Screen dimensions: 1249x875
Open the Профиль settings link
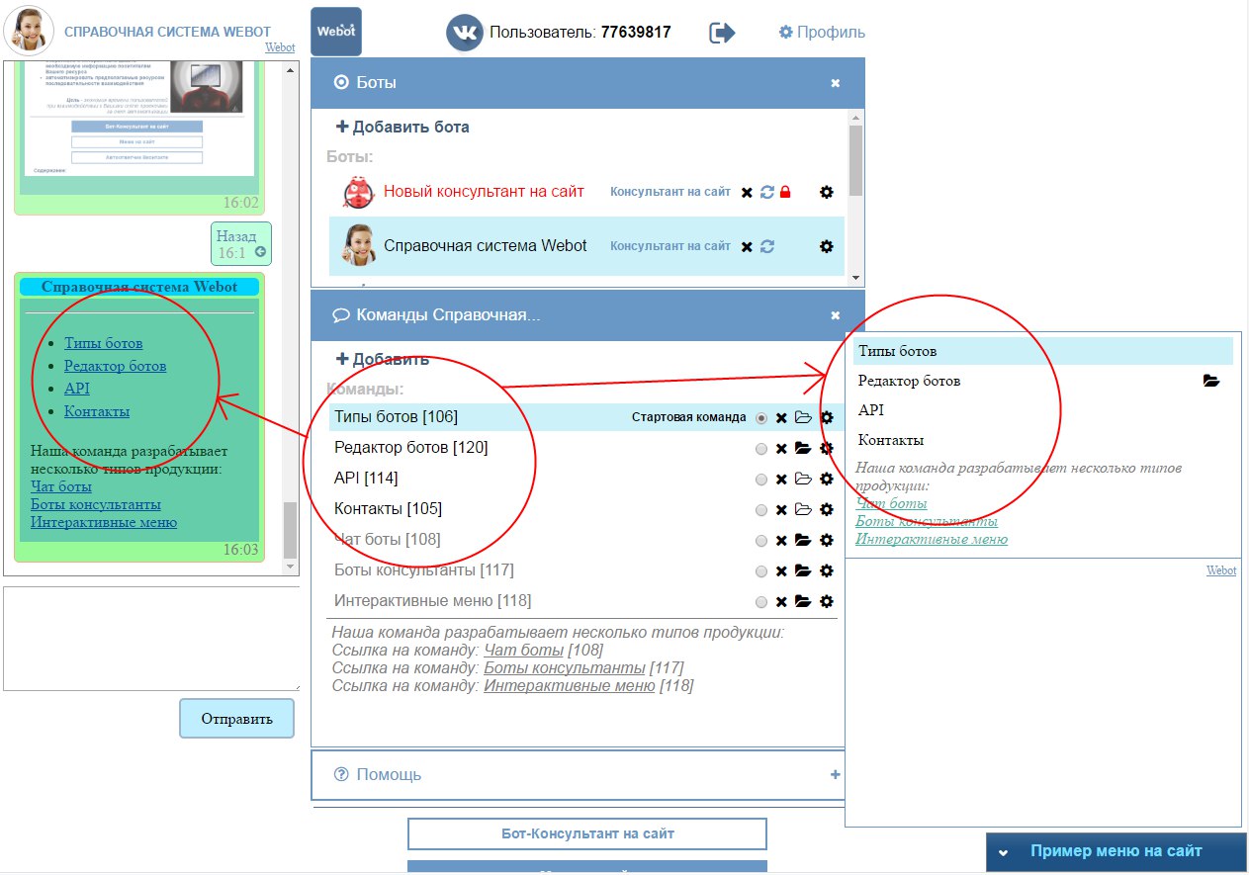(x=822, y=32)
